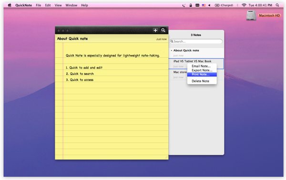
Task: Click the phone icon in menu bar
Action: (184, 5)
